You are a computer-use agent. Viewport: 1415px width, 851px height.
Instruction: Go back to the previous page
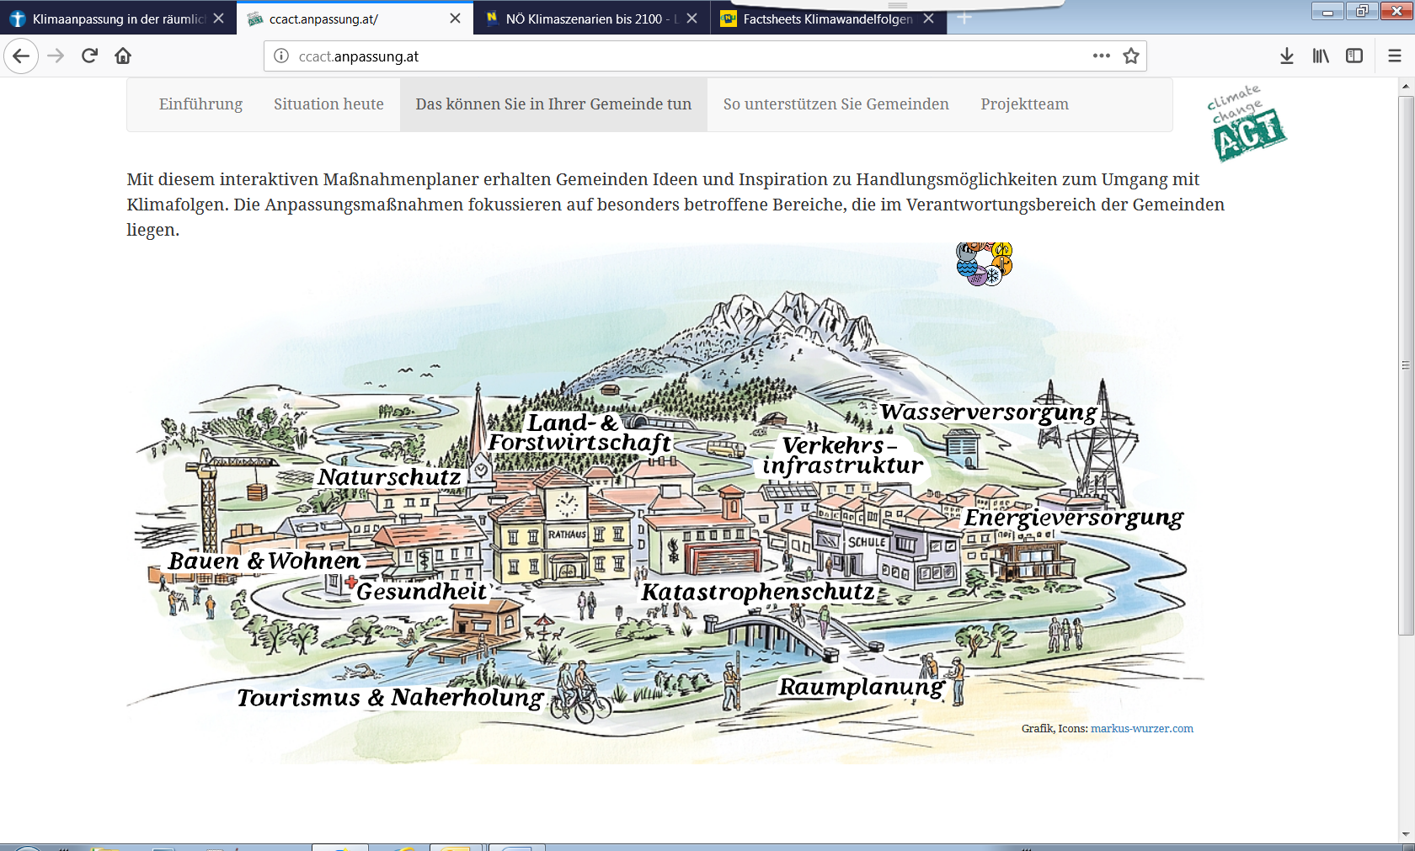tap(21, 56)
